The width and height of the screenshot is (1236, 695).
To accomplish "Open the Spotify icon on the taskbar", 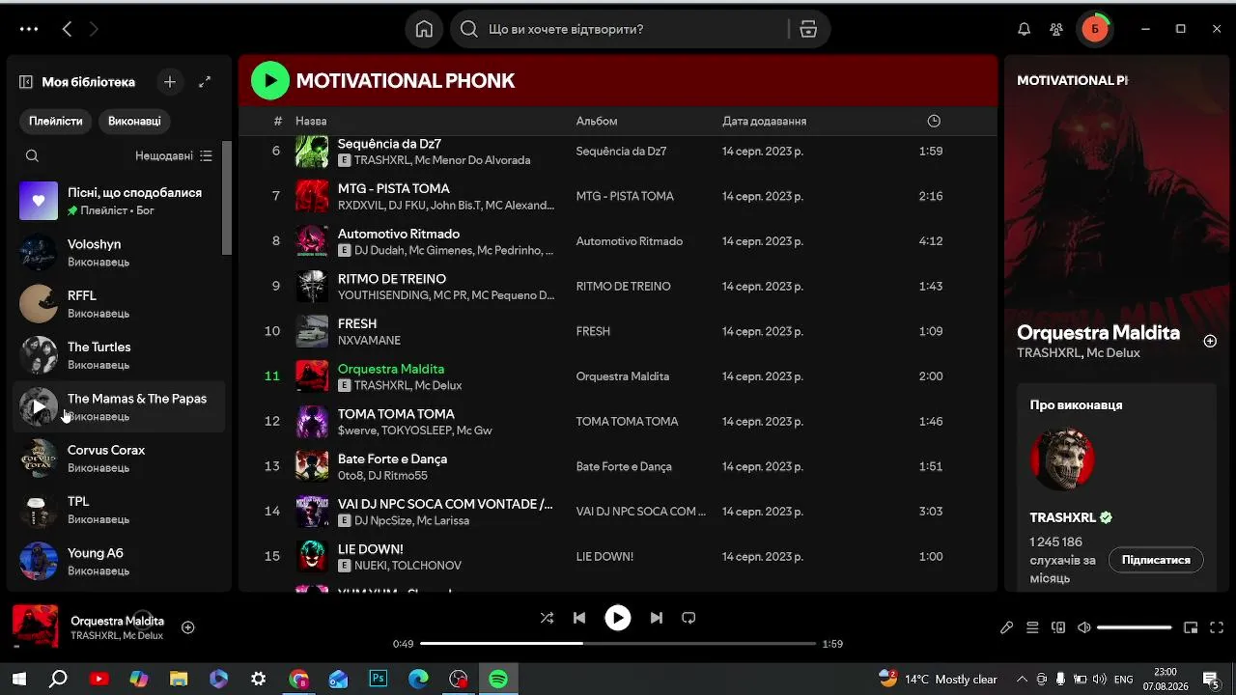I will point(498,680).
